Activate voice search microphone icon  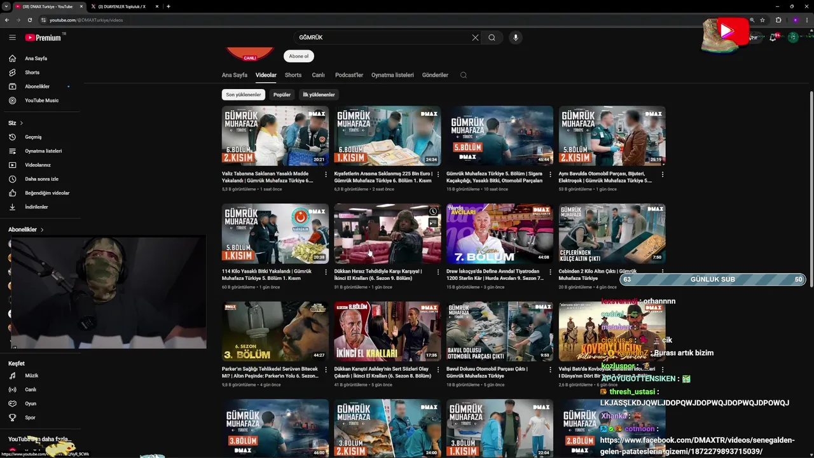point(516,38)
